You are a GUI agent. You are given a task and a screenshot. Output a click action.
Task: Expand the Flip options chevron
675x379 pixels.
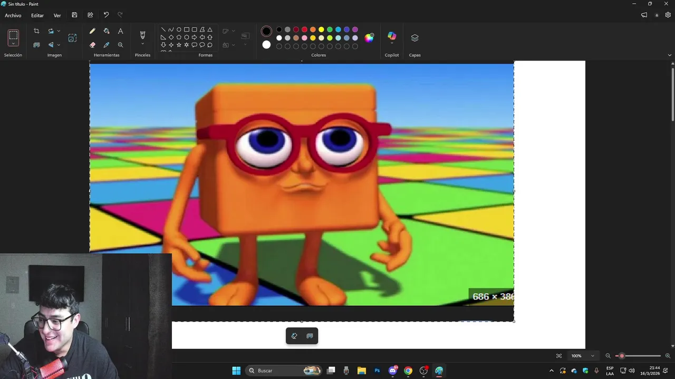59,45
